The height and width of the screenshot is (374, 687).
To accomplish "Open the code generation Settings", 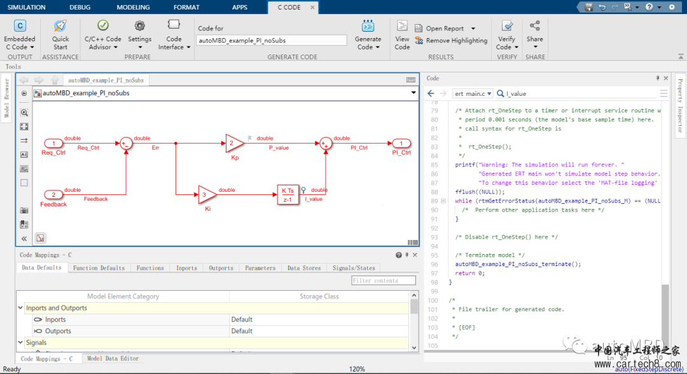I will coord(140,35).
